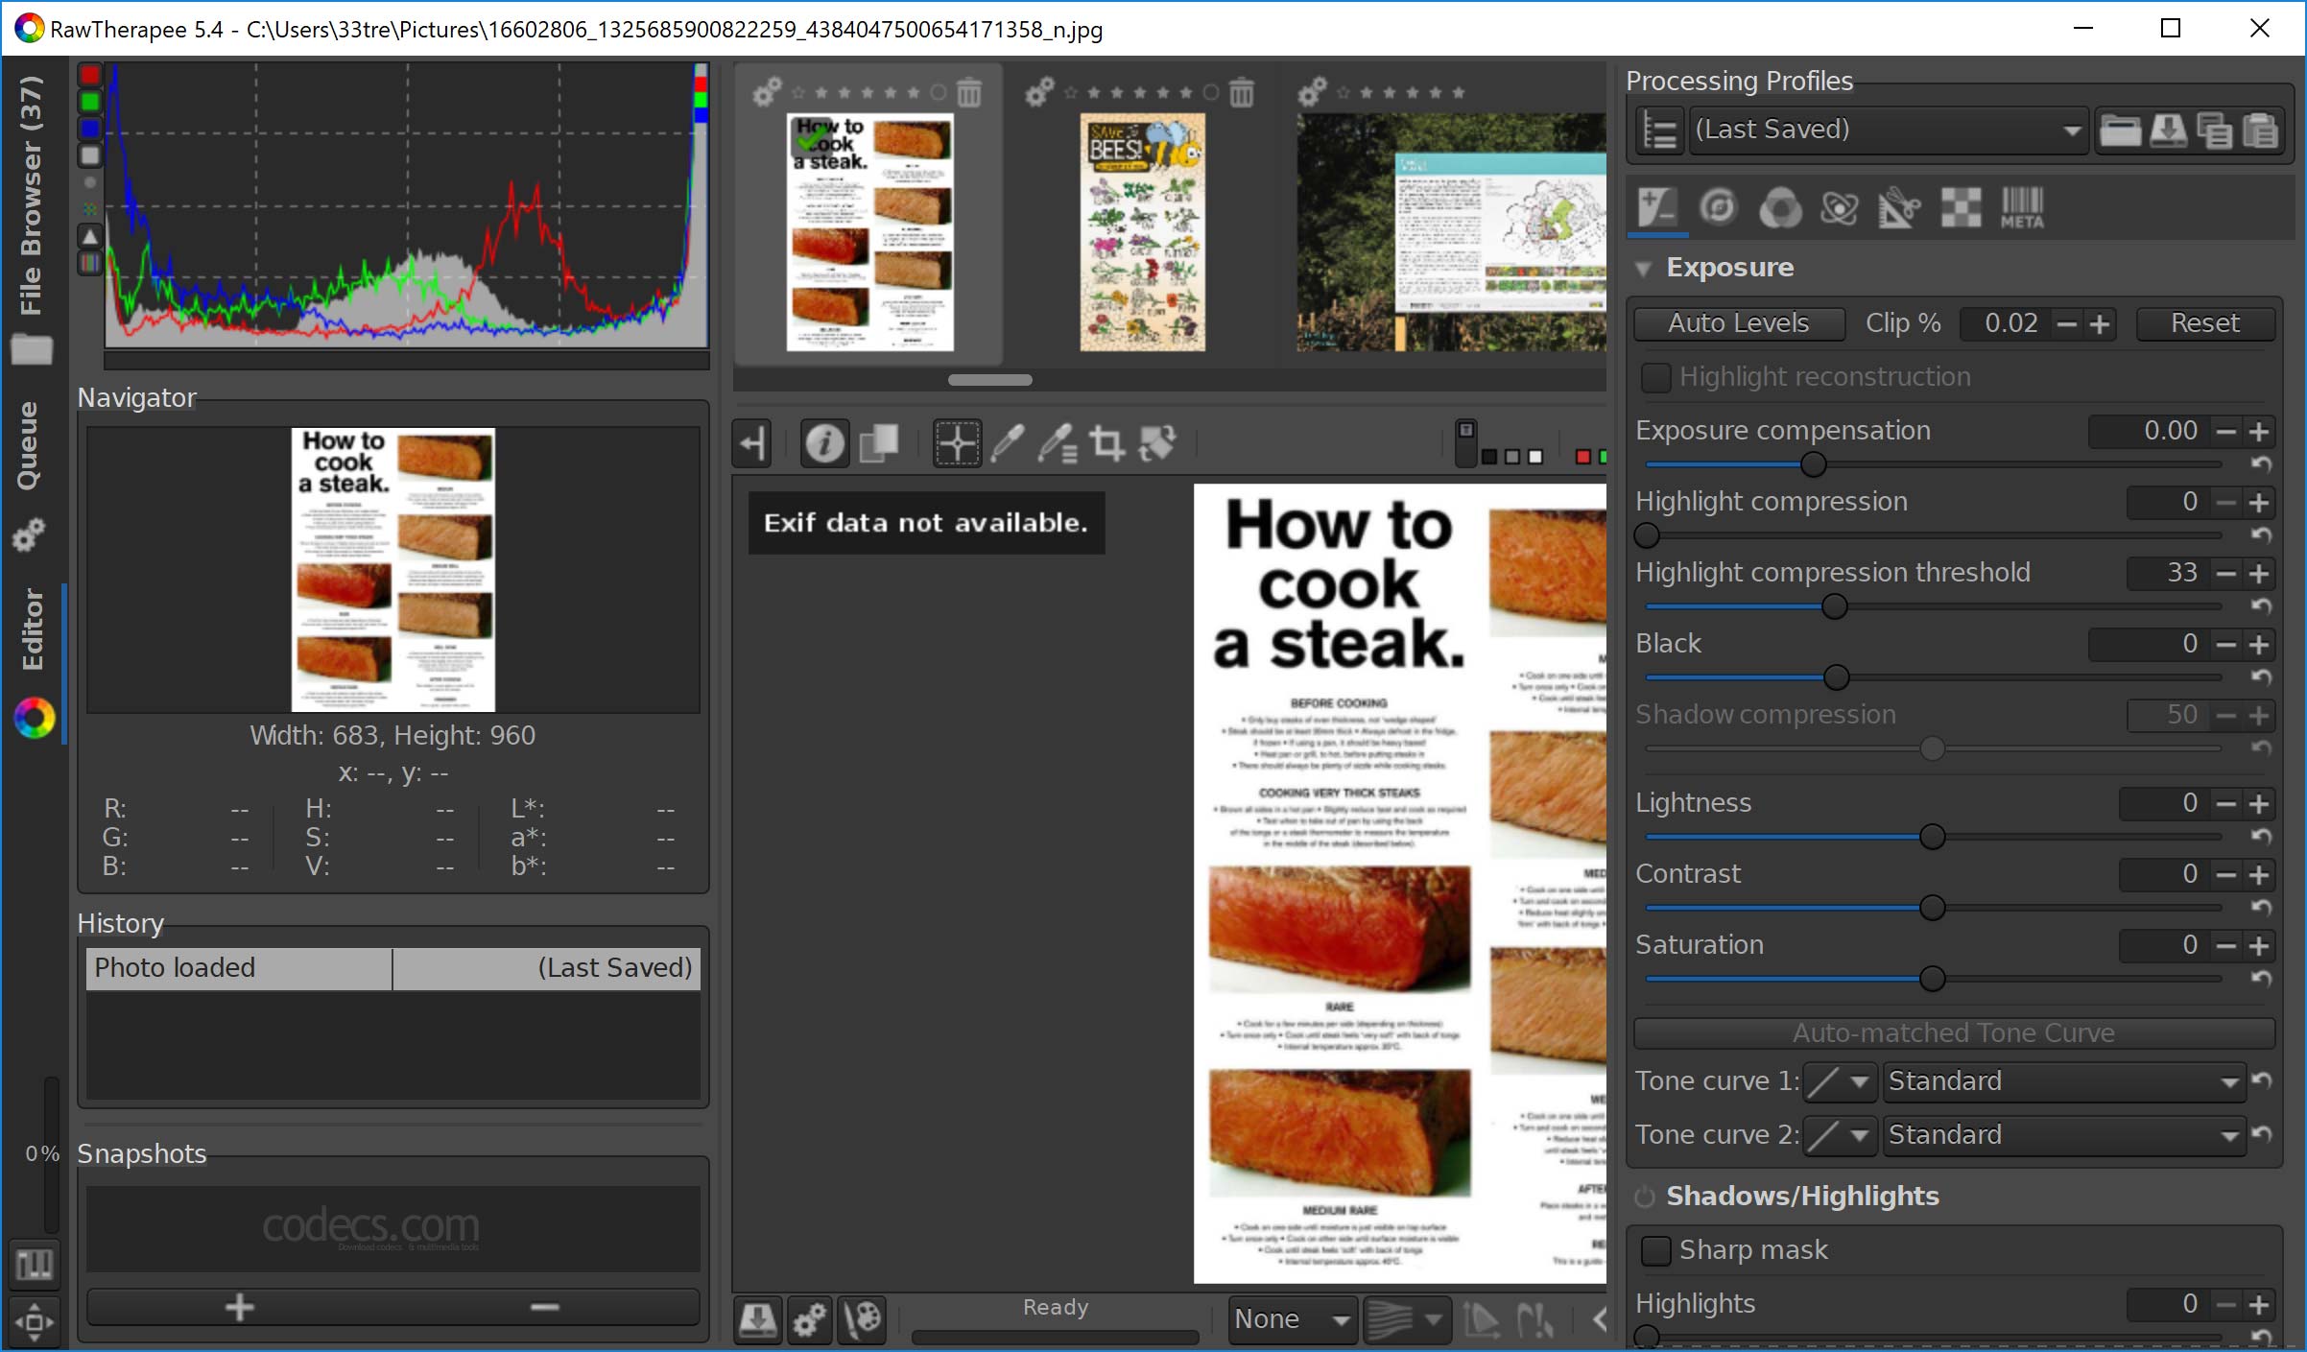Click Auto-matched Tone Curve button
Image resolution: width=2307 pixels, height=1352 pixels.
(1954, 1033)
